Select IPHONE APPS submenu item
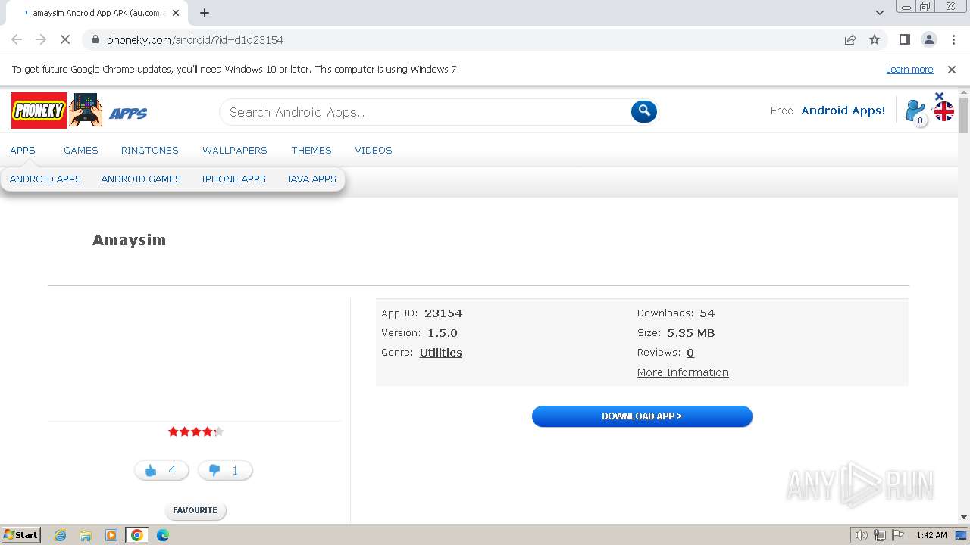 pyautogui.click(x=233, y=179)
